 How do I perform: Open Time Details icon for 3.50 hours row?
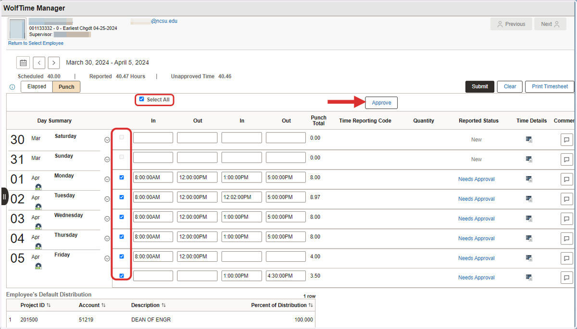pyautogui.click(x=529, y=277)
